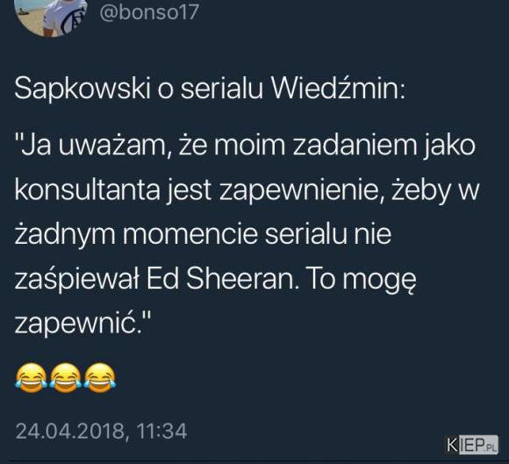Click the KIEP.PL watermark logo
Screen dimensions: 509x464
click(472, 445)
